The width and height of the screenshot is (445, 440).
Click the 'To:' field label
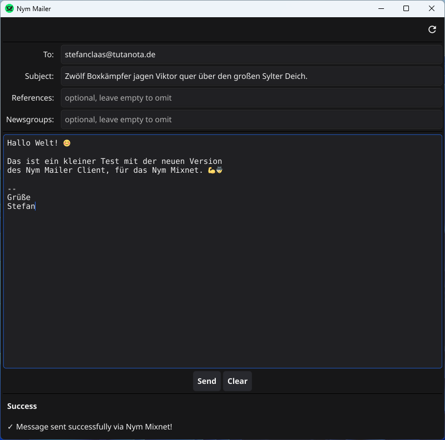pos(48,54)
